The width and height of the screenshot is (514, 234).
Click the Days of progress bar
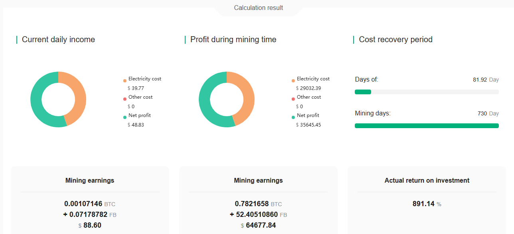click(427, 92)
